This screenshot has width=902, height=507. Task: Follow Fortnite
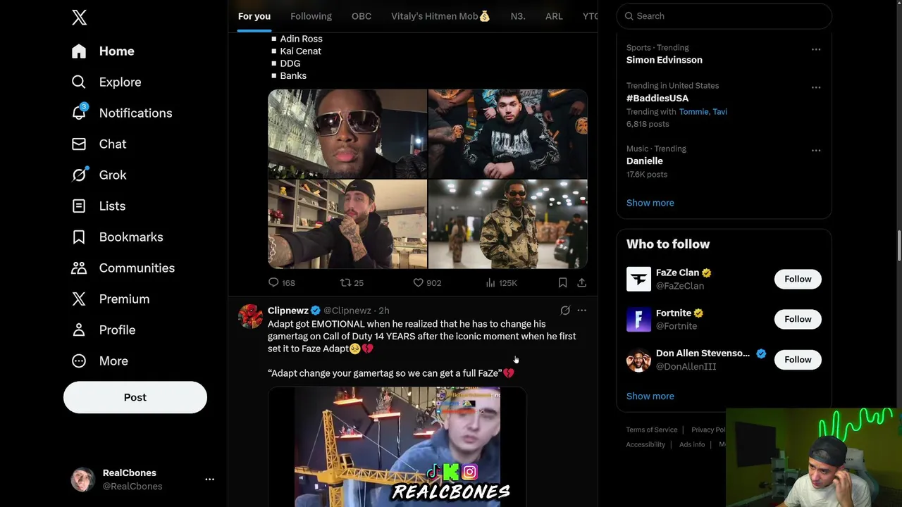pos(798,319)
